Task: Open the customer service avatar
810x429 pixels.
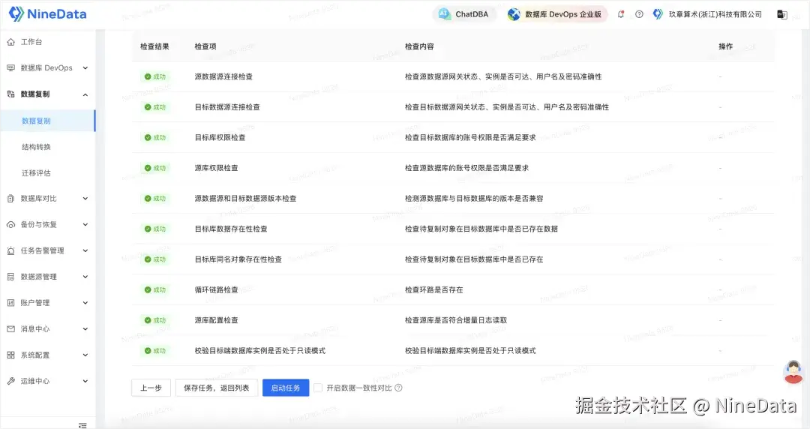Action: click(x=793, y=372)
